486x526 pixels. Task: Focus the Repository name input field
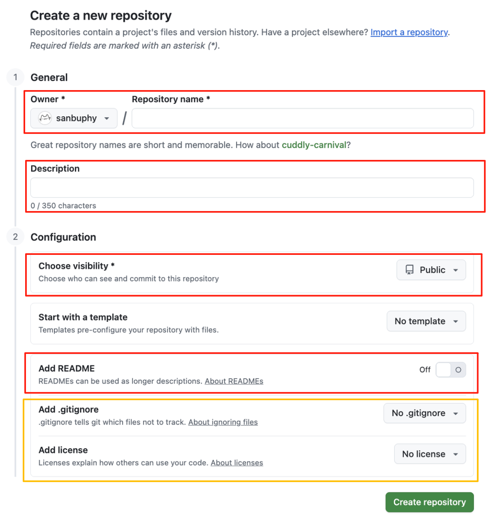click(x=302, y=118)
